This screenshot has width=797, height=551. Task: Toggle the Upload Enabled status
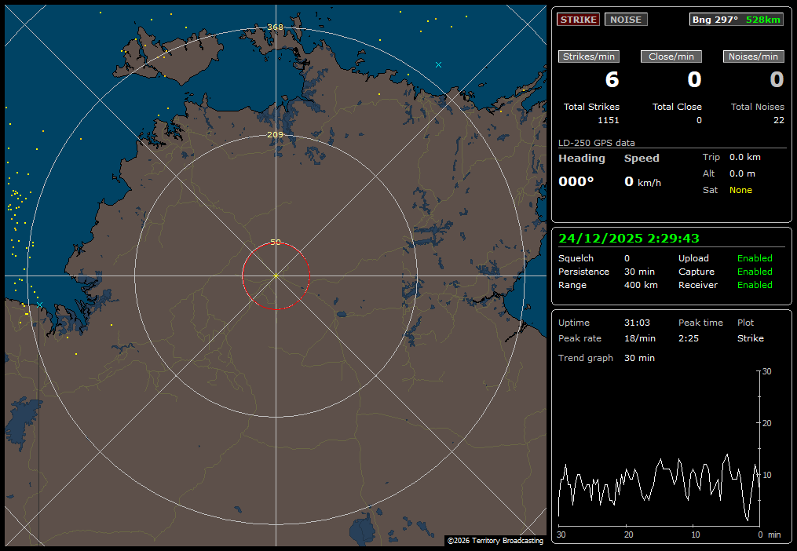click(754, 258)
